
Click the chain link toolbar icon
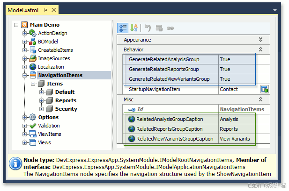170,28
